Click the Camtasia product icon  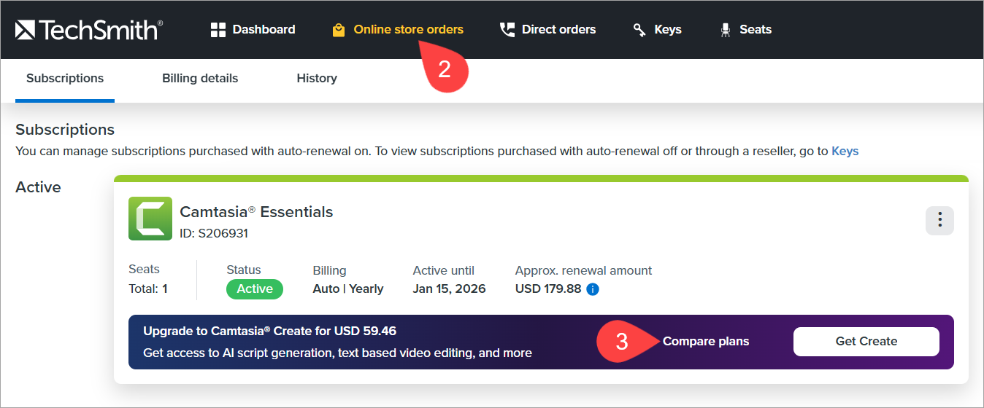[x=150, y=219]
